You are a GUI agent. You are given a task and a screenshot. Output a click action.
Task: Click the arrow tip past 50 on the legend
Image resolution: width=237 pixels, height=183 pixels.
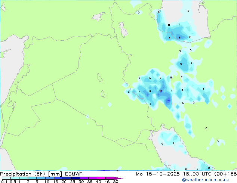click(x=118, y=178)
